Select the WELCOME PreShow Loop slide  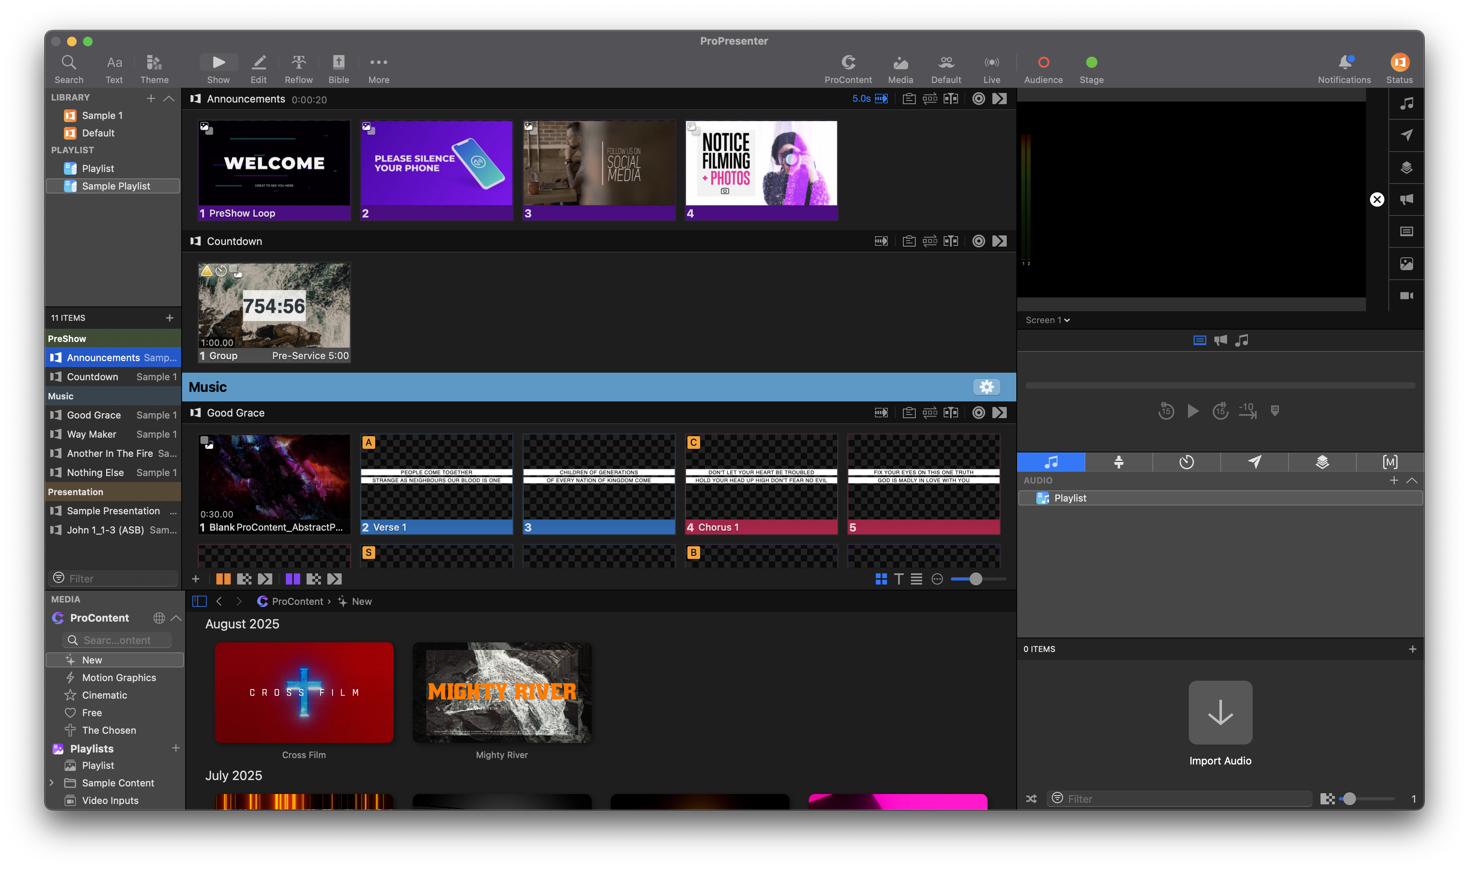pos(274,170)
